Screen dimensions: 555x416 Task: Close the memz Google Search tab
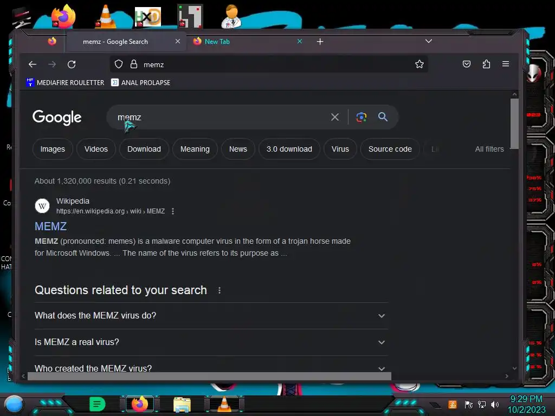[178, 41]
